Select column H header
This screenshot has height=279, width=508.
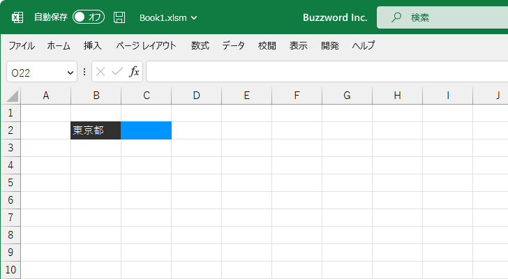pyautogui.click(x=397, y=96)
